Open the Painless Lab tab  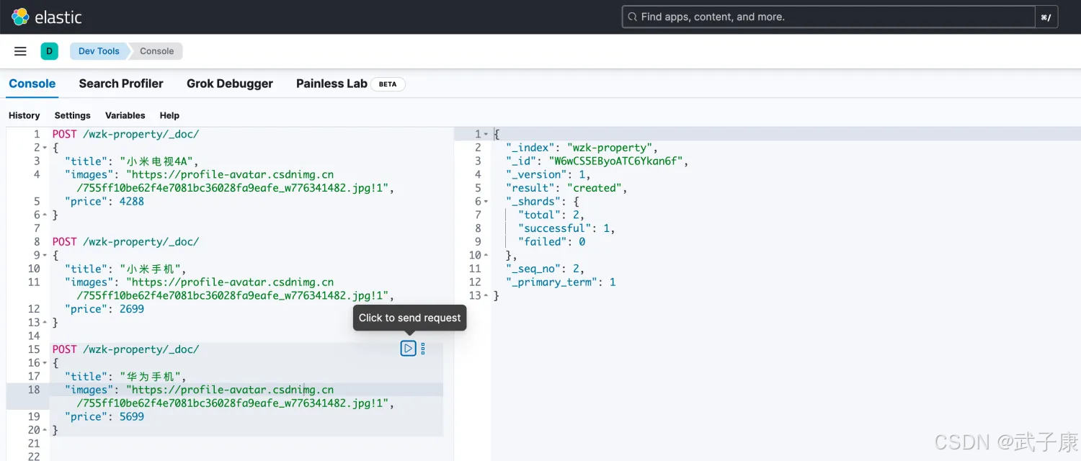click(x=332, y=84)
